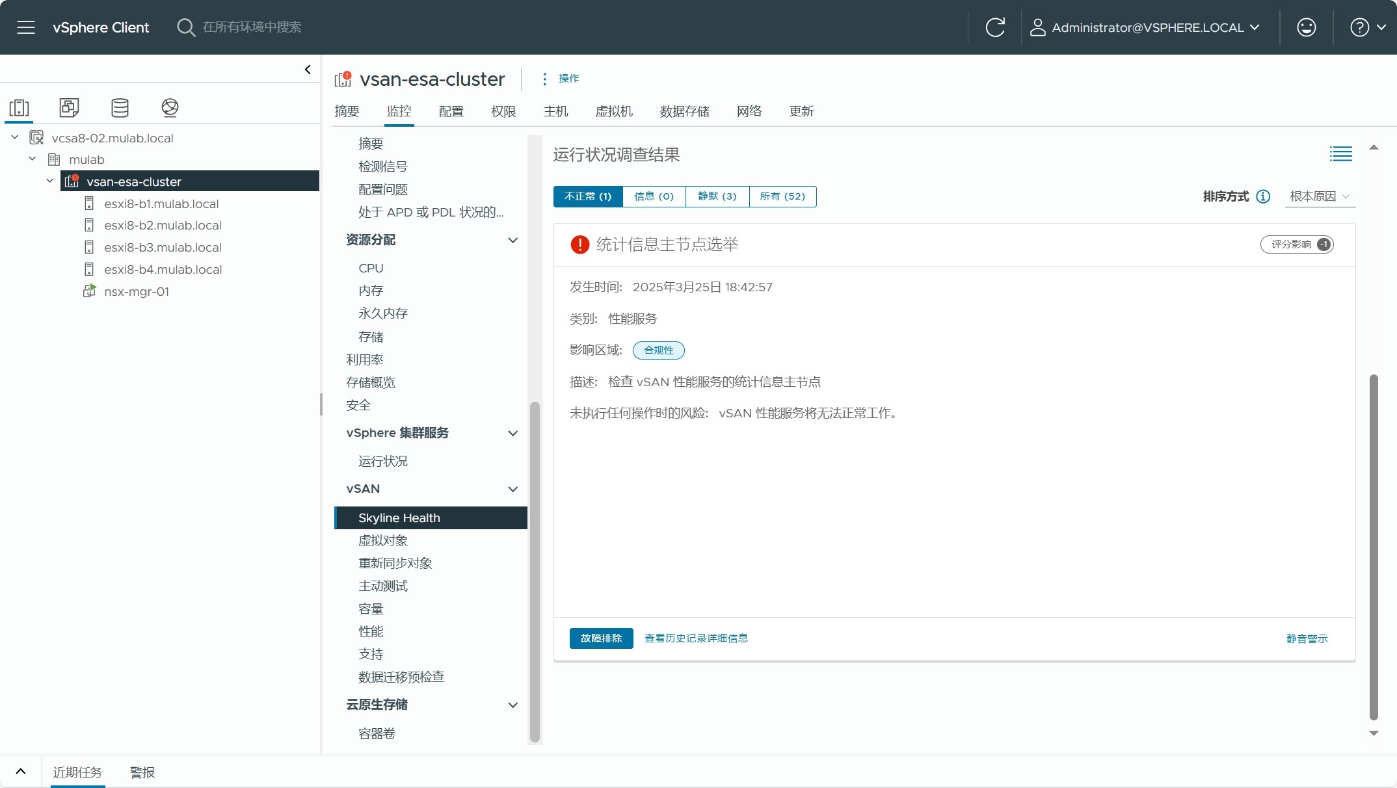
Task: Click the Silence Alert (静音警示) link
Action: click(x=1307, y=638)
